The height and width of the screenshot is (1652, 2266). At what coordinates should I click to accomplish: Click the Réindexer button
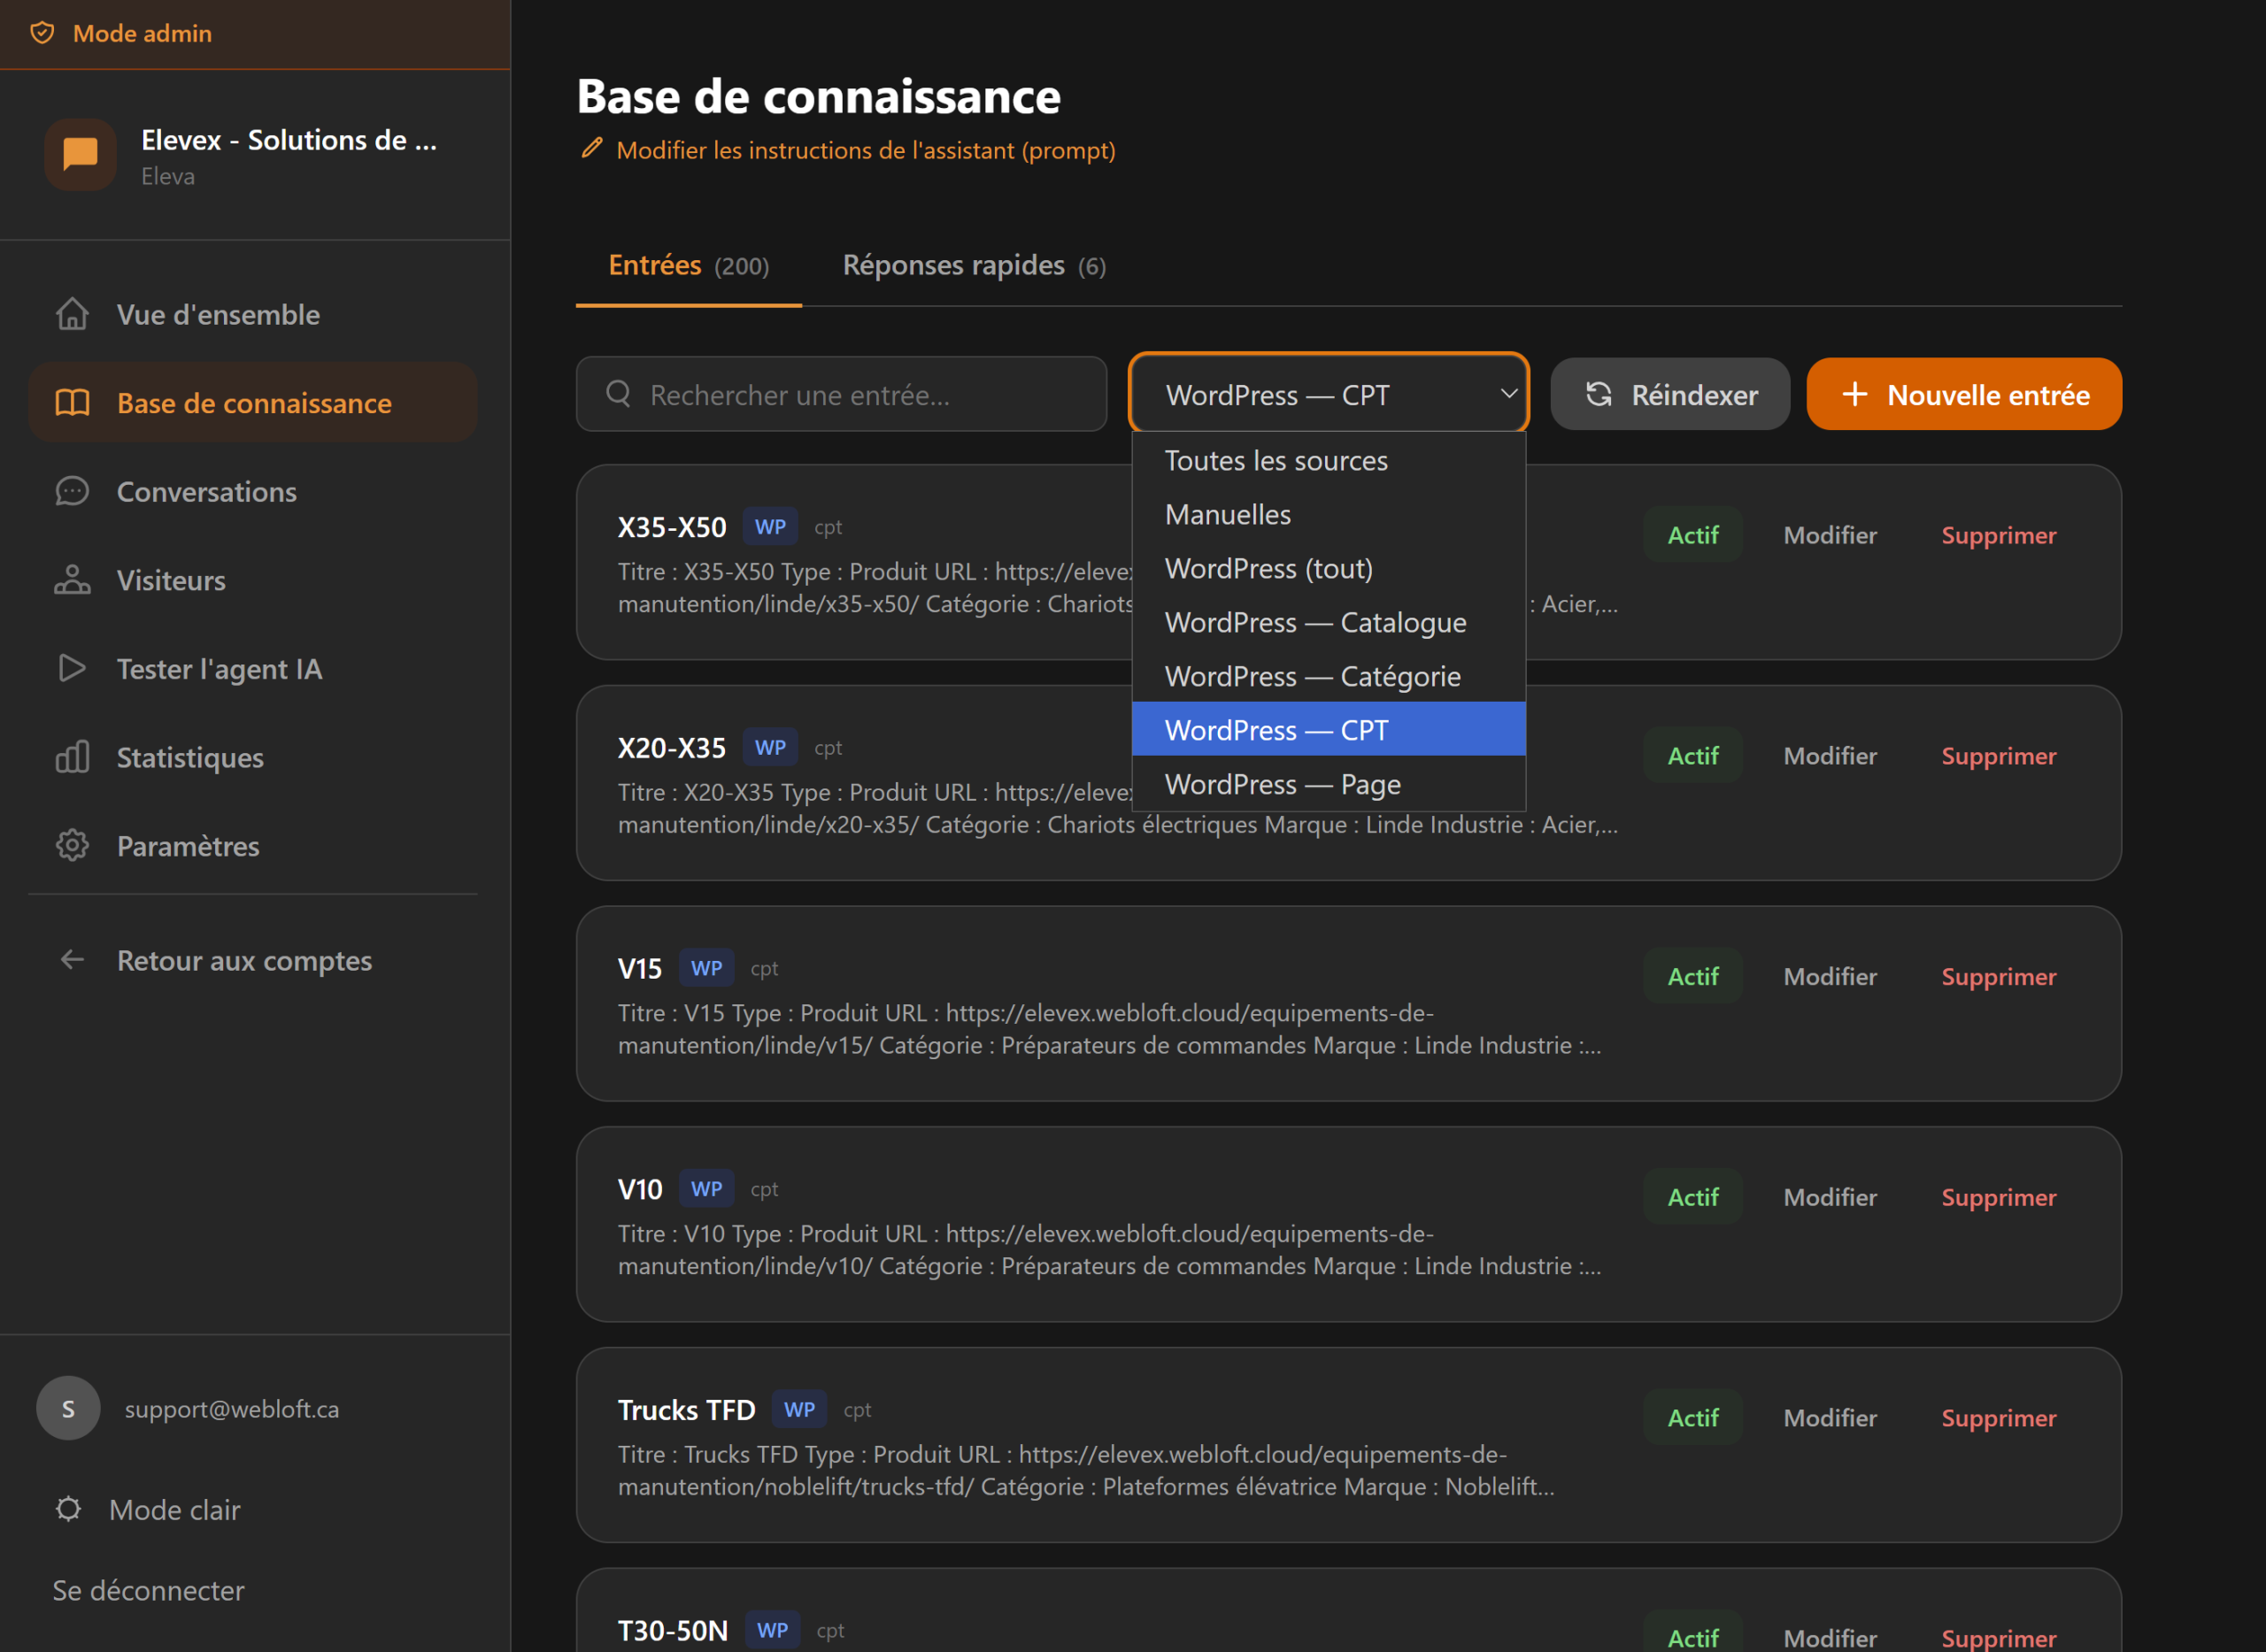click(x=1669, y=394)
